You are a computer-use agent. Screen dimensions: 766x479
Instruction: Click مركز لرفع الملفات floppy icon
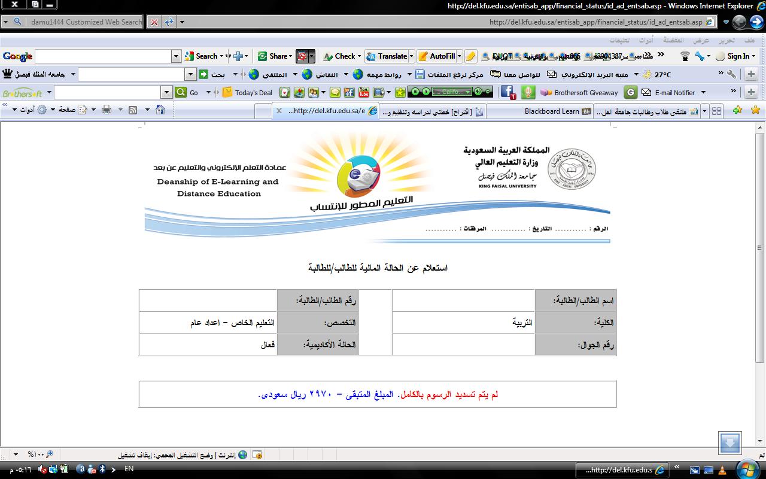point(420,74)
